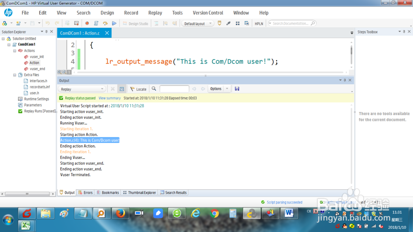413x232 pixels.
Task: Click the previous search result arrow in Output
Action: click(x=194, y=89)
